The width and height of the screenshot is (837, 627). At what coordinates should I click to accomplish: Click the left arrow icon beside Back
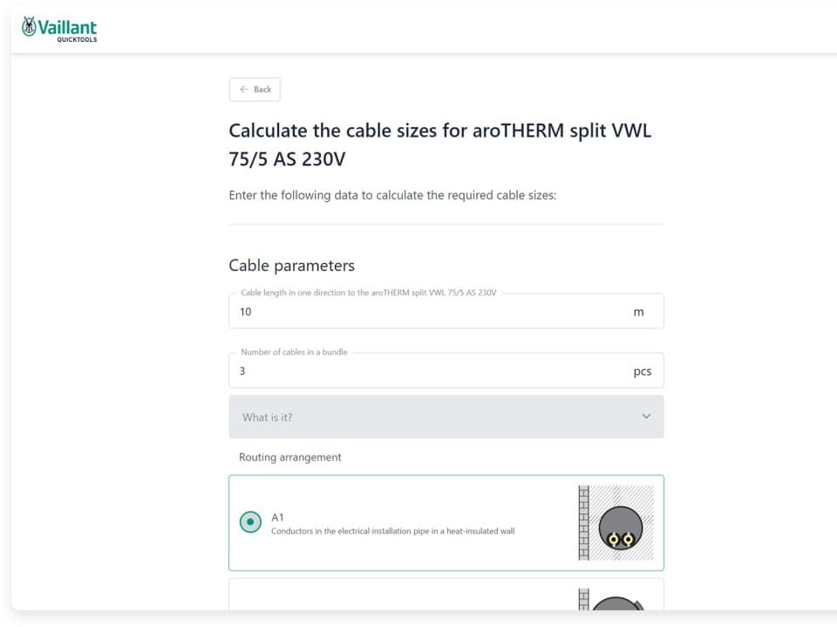point(244,90)
